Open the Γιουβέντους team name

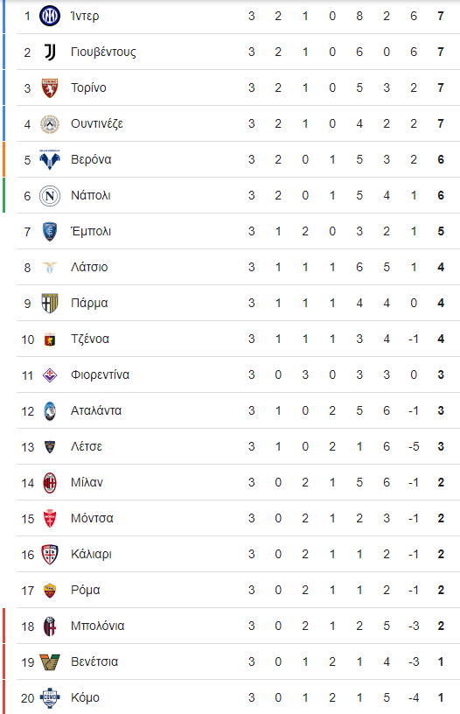103,52
